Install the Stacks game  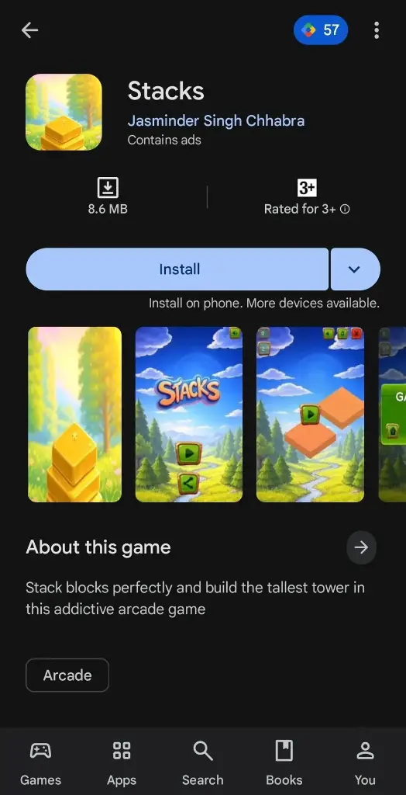(x=177, y=269)
